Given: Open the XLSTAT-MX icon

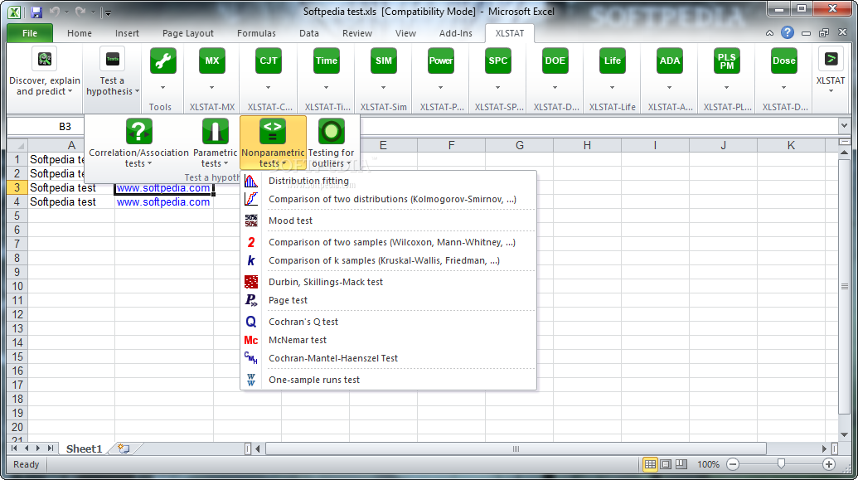Looking at the screenshot, I should coord(211,61).
